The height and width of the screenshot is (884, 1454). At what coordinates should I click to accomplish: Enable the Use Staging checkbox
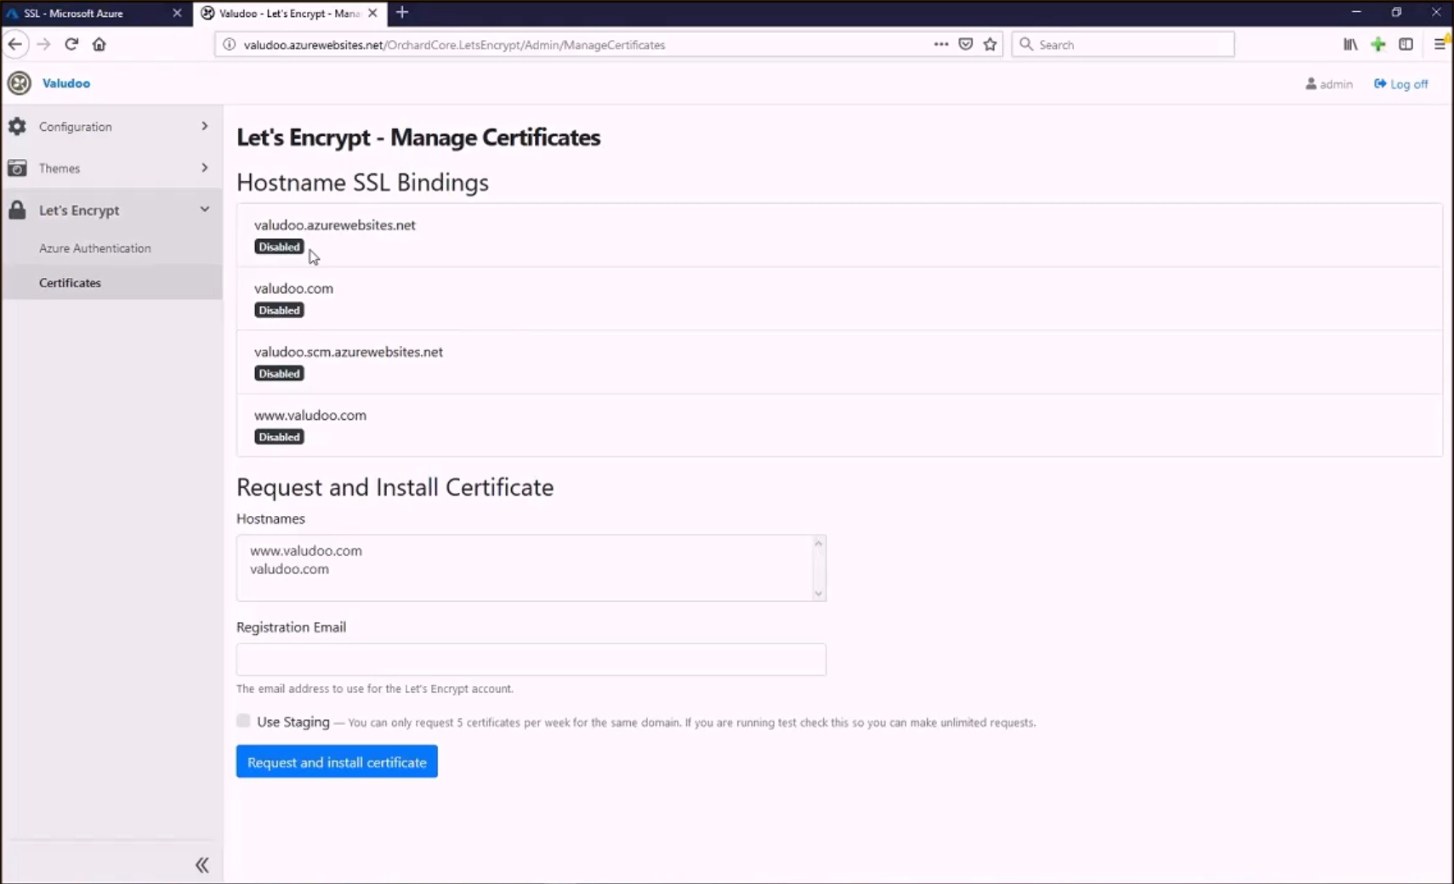pos(244,721)
